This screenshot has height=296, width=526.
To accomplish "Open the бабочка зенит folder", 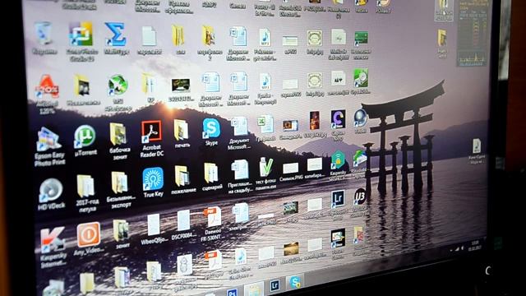I will click(x=118, y=134).
